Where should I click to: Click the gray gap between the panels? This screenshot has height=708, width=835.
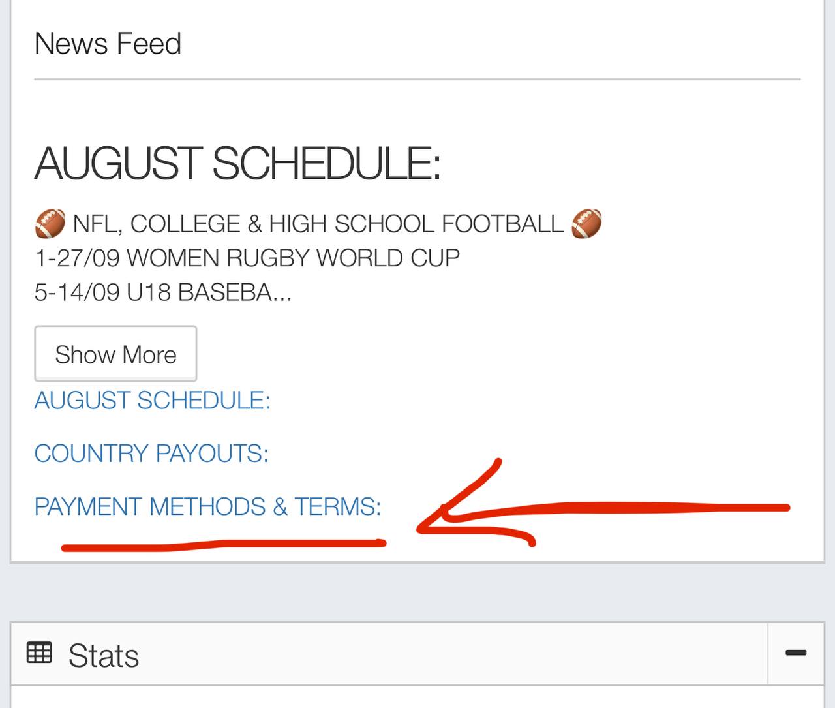(x=417, y=591)
